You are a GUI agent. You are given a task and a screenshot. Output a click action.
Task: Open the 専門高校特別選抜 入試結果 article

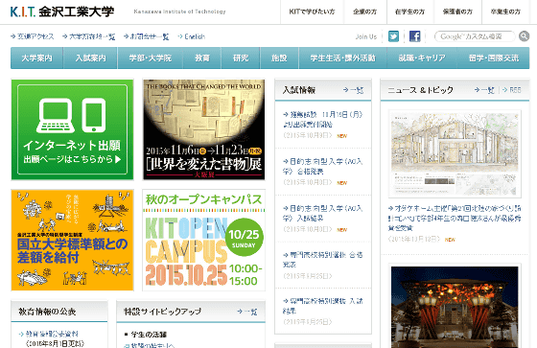(x=322, y=306)
